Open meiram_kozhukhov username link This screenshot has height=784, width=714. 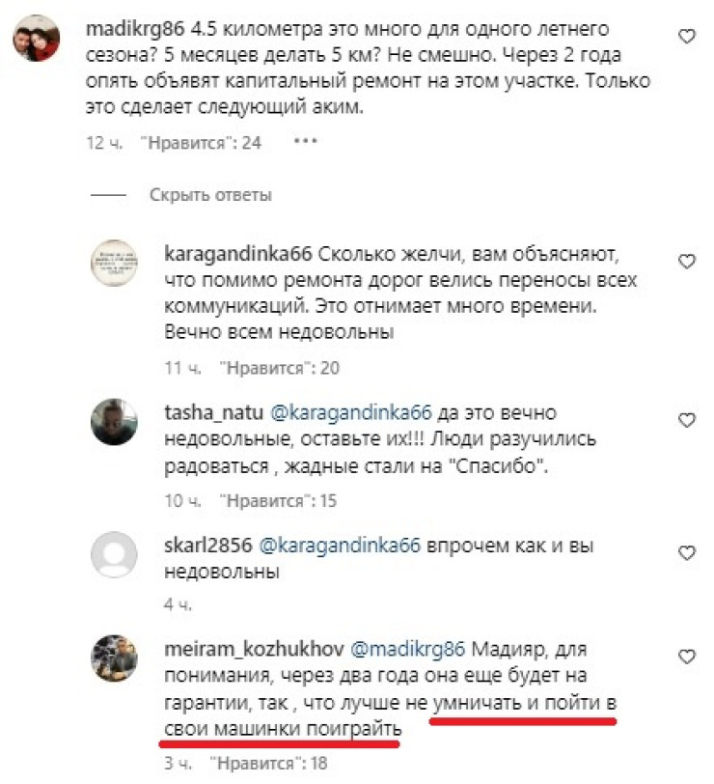[254, 649]
